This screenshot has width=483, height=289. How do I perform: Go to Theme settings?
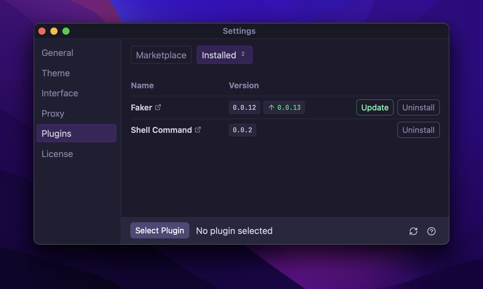click(56, 73)
